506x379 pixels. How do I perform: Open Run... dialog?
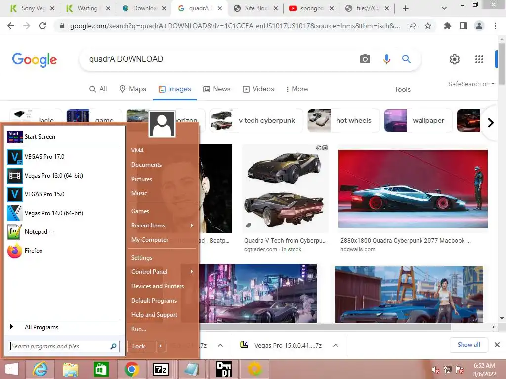(x=139, y=329)
